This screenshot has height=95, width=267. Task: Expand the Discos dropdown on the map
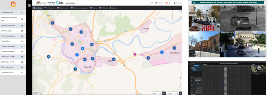click(x=156, y=93)
